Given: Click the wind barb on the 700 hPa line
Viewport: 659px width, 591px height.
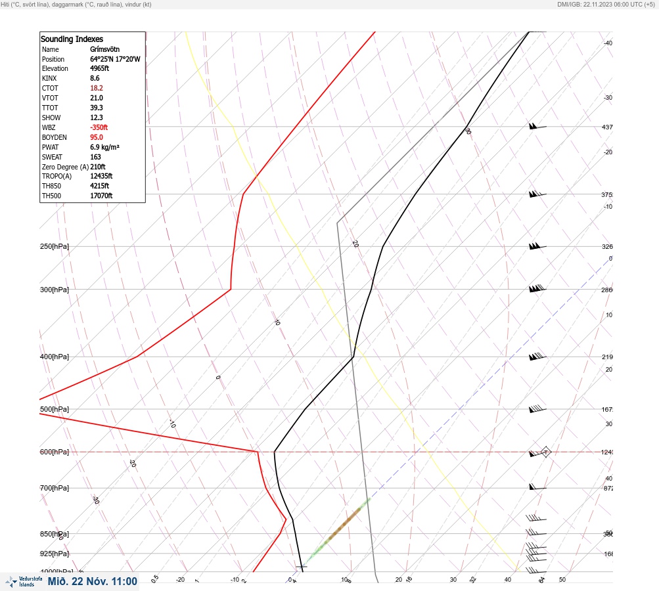Looking at the screenshot, I should (x=537, y=487).
